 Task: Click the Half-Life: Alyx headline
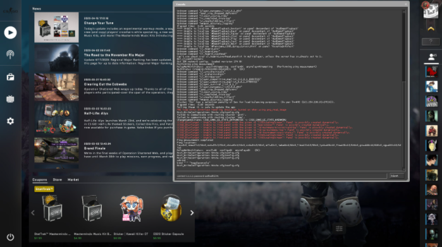(96, 114)
